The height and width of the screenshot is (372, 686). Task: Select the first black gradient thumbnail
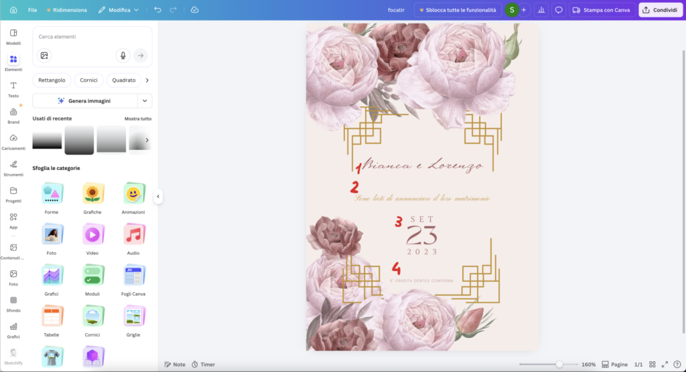[x=47, y=140]
